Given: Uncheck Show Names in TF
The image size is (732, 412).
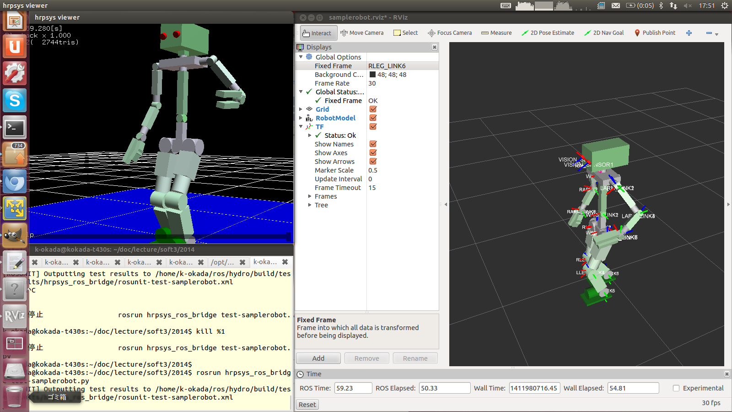Looking at the screenshot, I should click(x=373, y=144).
